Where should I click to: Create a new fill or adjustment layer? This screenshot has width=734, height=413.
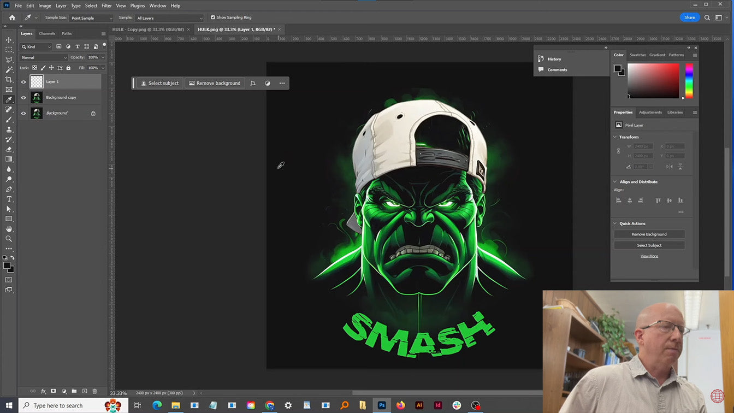[64, 391]
